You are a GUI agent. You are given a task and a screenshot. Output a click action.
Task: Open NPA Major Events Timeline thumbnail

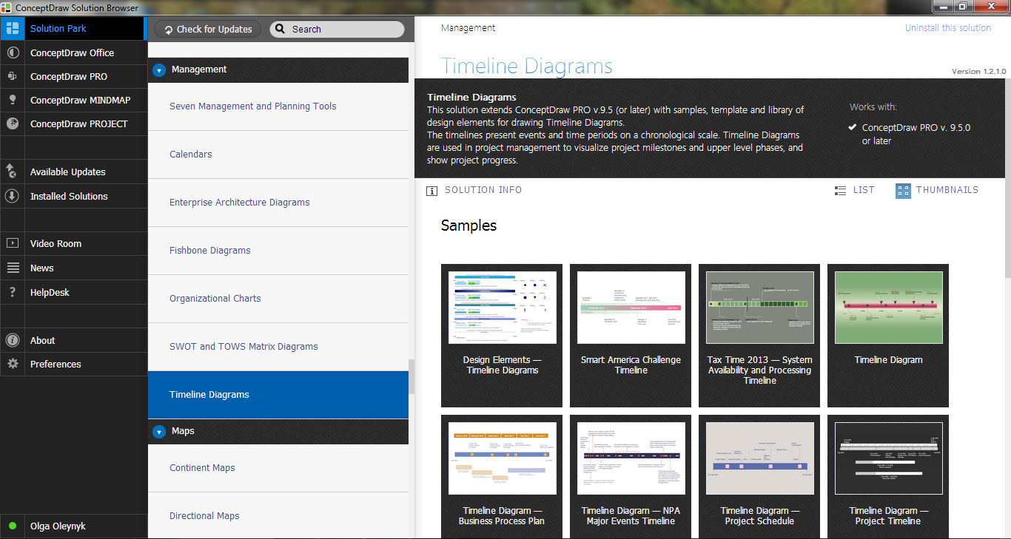(631, 476)
